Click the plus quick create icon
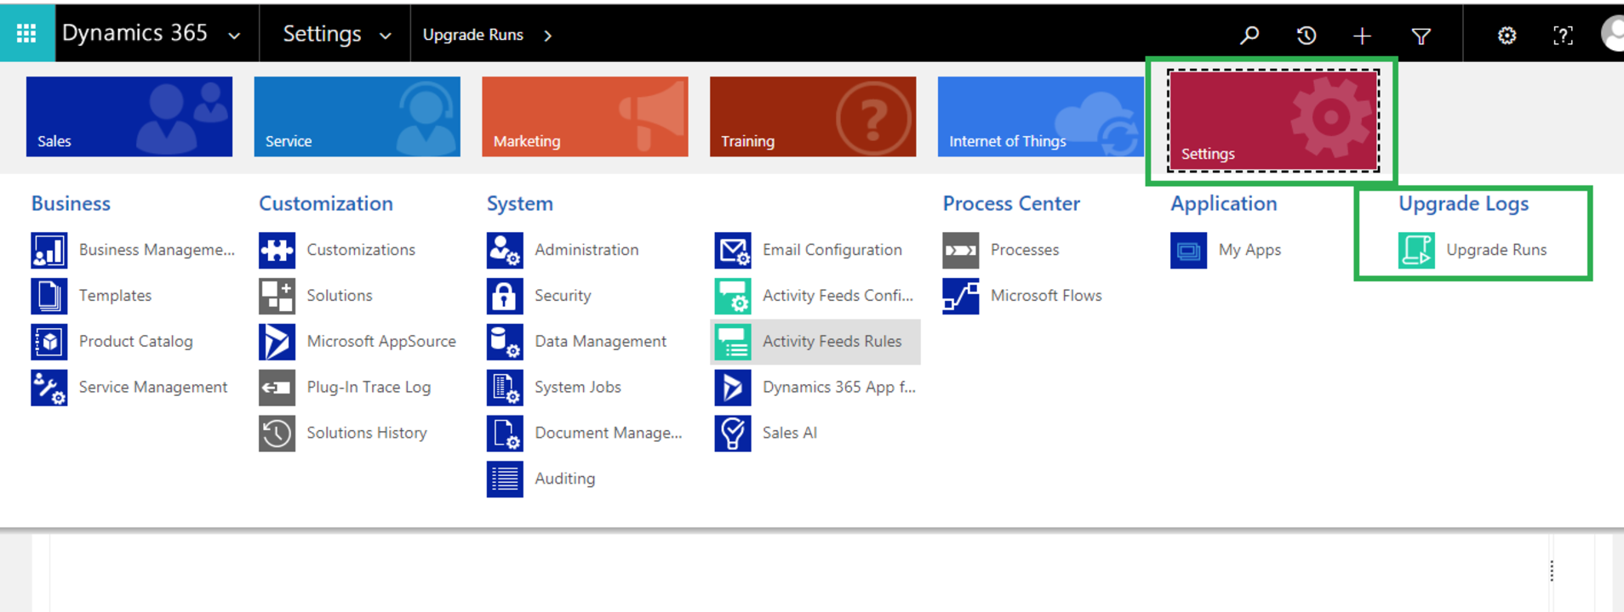The width and height of the screenshot is (1624, 612). [1362, 36]
